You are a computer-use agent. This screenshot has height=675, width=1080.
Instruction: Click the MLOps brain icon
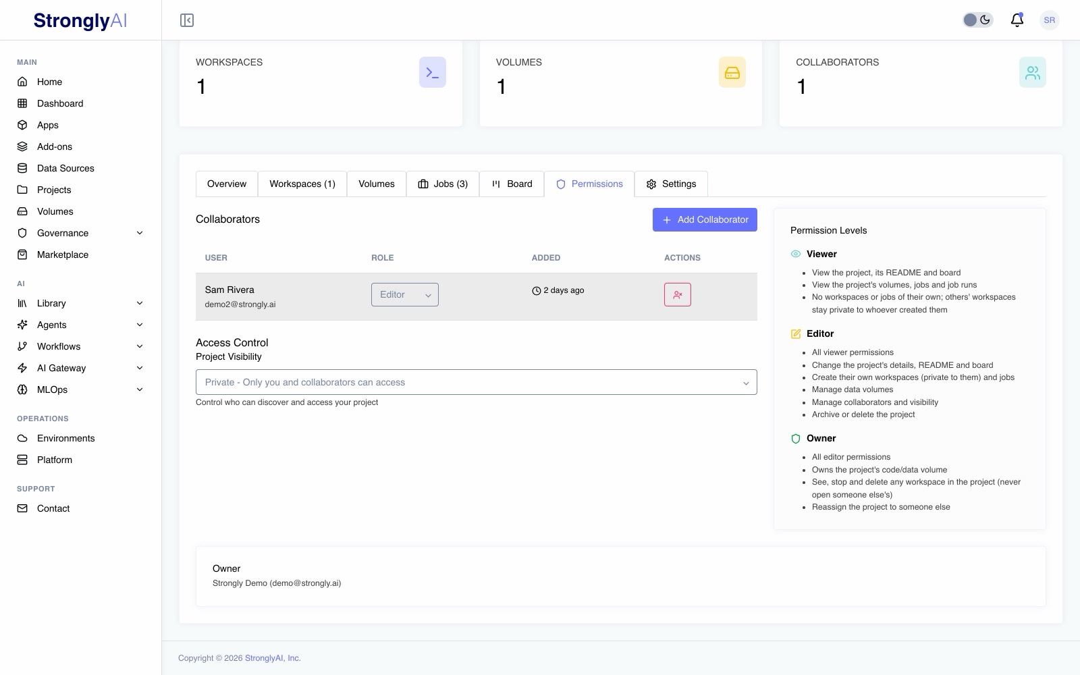[22, 389]
